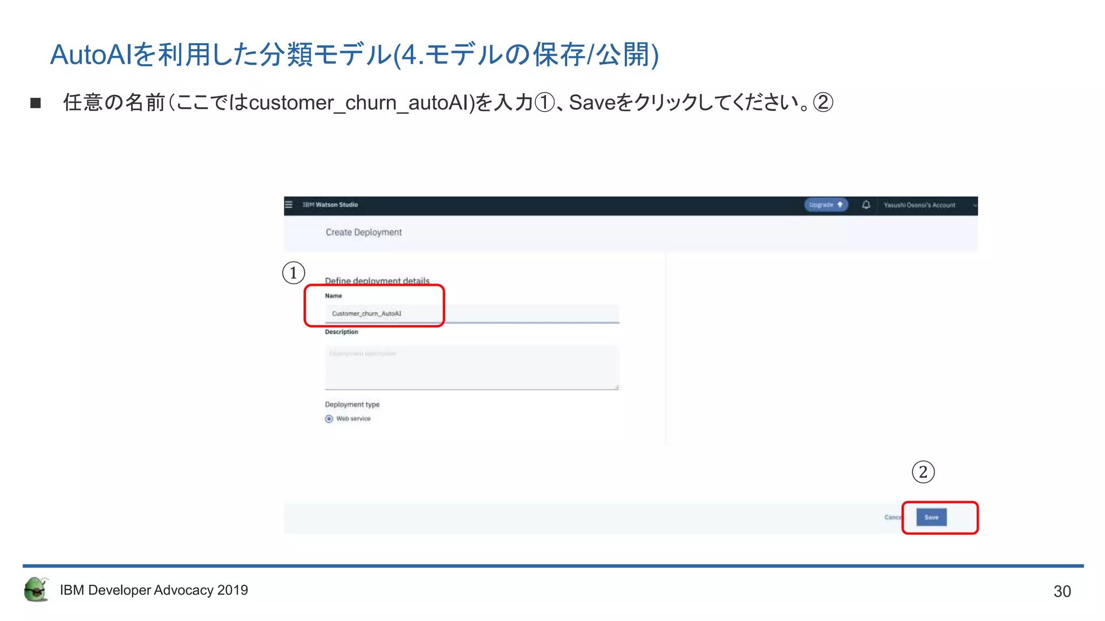
Task: Click the description textarea resize handle
Action: tap(617, 387)
